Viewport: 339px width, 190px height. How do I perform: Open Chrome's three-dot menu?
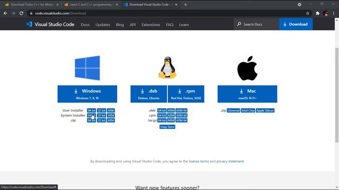tap(334, 13)
